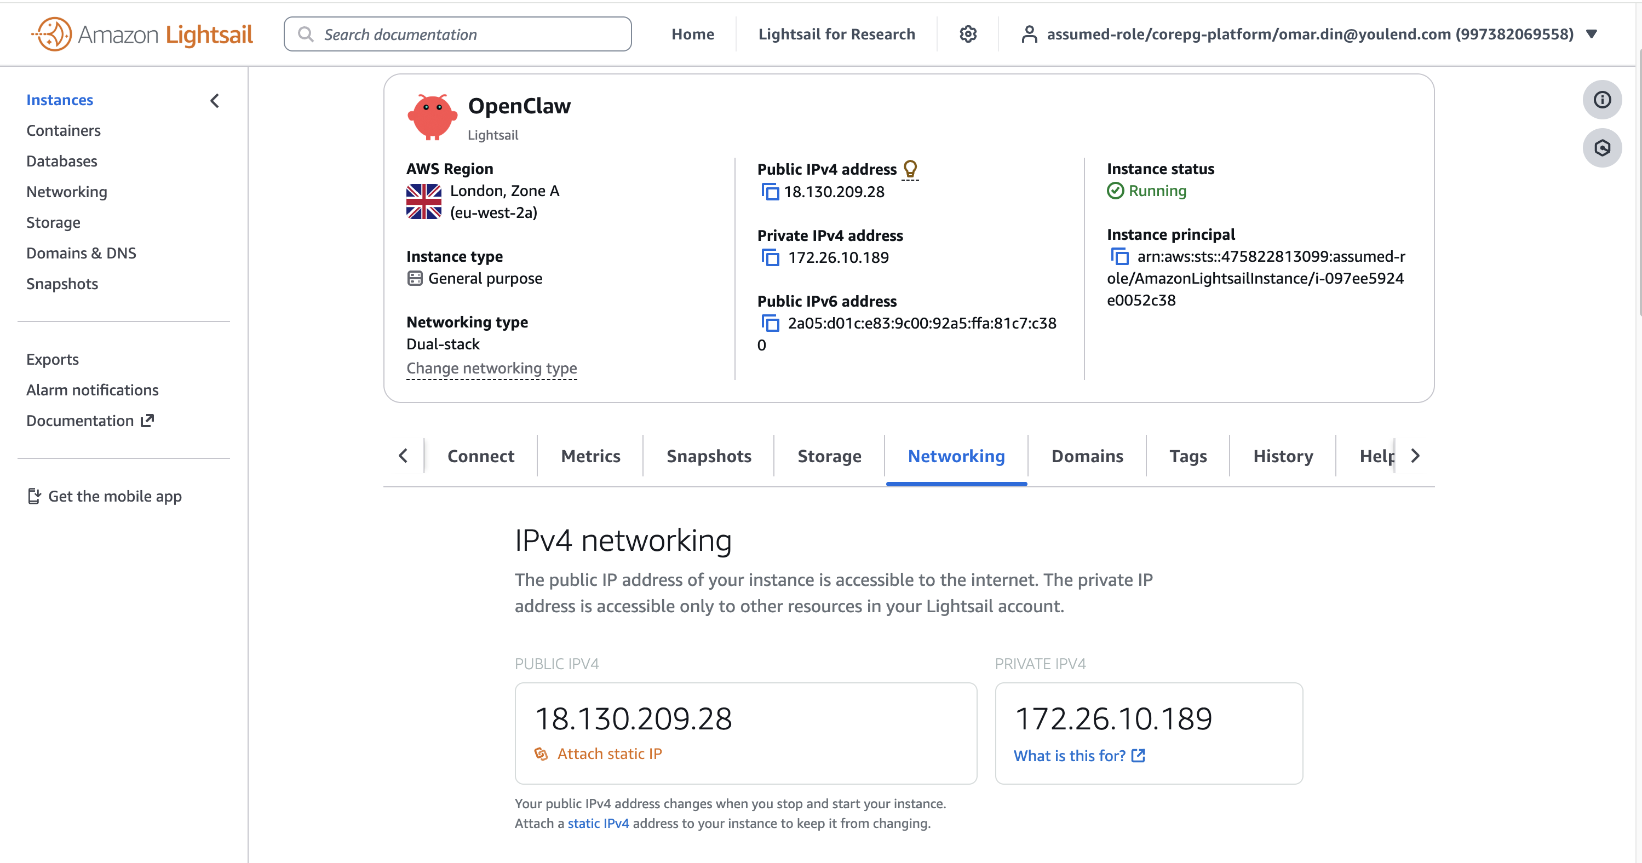This screenshot has height=863, width=1642.
Task: Click the external-link icon after What is this for
Action: 1138,755
